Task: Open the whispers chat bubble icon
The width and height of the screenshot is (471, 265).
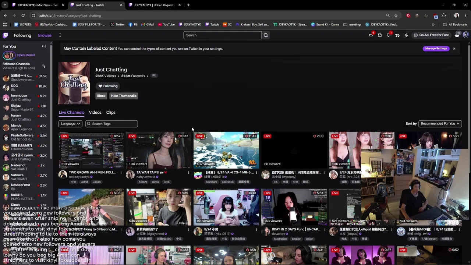Action: coord(389,35)
